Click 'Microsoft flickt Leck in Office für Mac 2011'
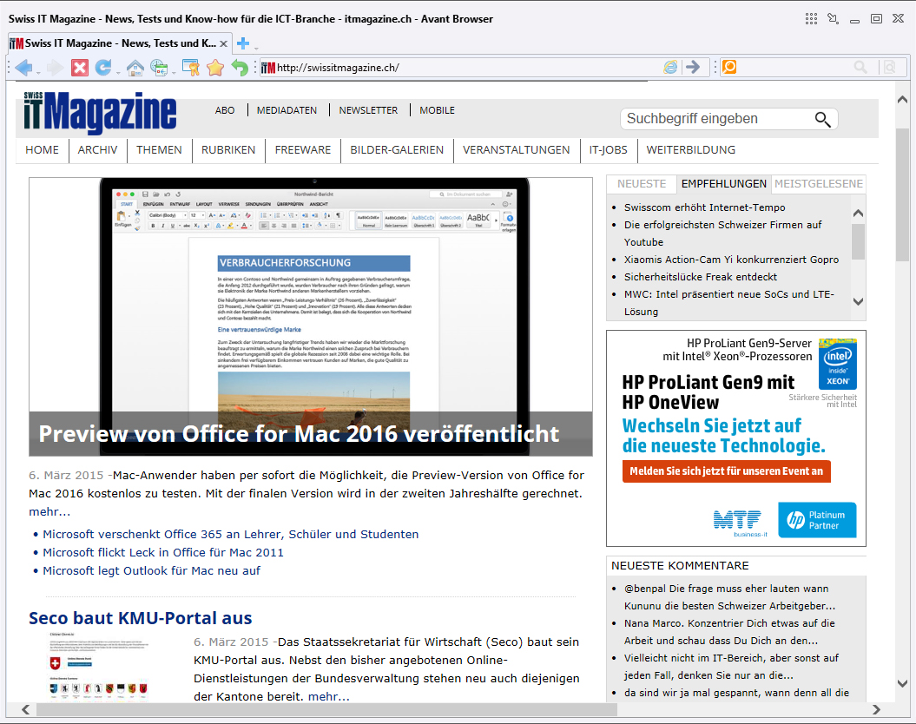The image size is (916, 724). (163, 552)
